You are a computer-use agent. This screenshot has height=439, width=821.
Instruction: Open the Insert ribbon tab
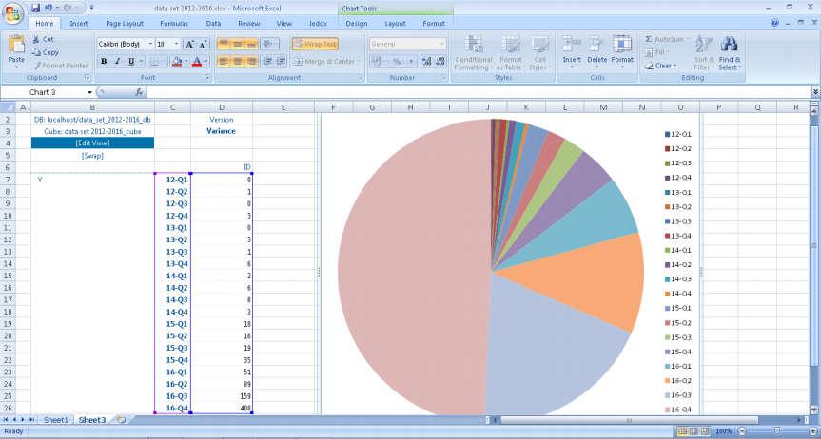tap(79, 24)
